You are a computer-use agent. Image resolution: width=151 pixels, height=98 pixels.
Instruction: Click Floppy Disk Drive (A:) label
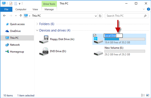click(x=62, y=39)
